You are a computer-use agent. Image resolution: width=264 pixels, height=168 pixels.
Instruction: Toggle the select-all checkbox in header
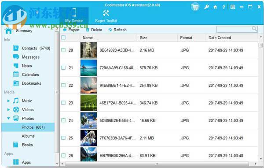63,37
